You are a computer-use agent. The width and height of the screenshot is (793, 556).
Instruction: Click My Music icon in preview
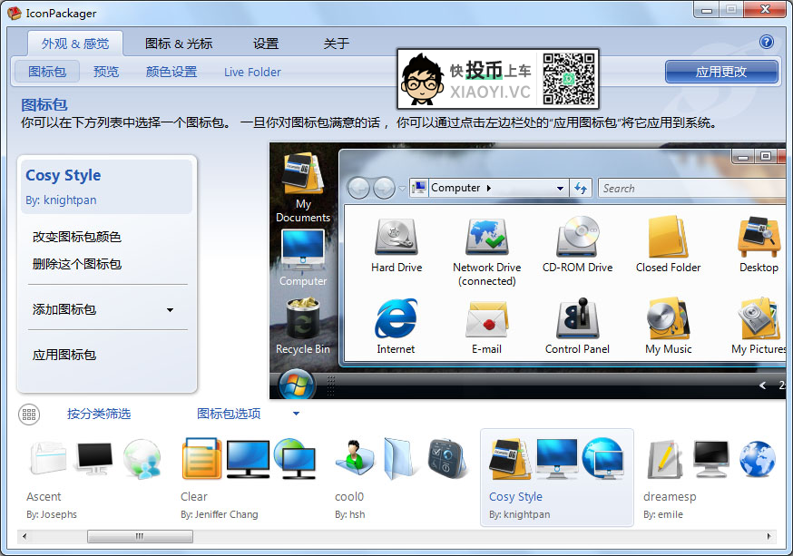[668, 318]
